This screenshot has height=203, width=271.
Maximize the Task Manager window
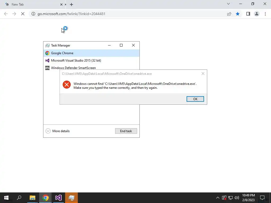pyautogui.click(x=121, y=45)
